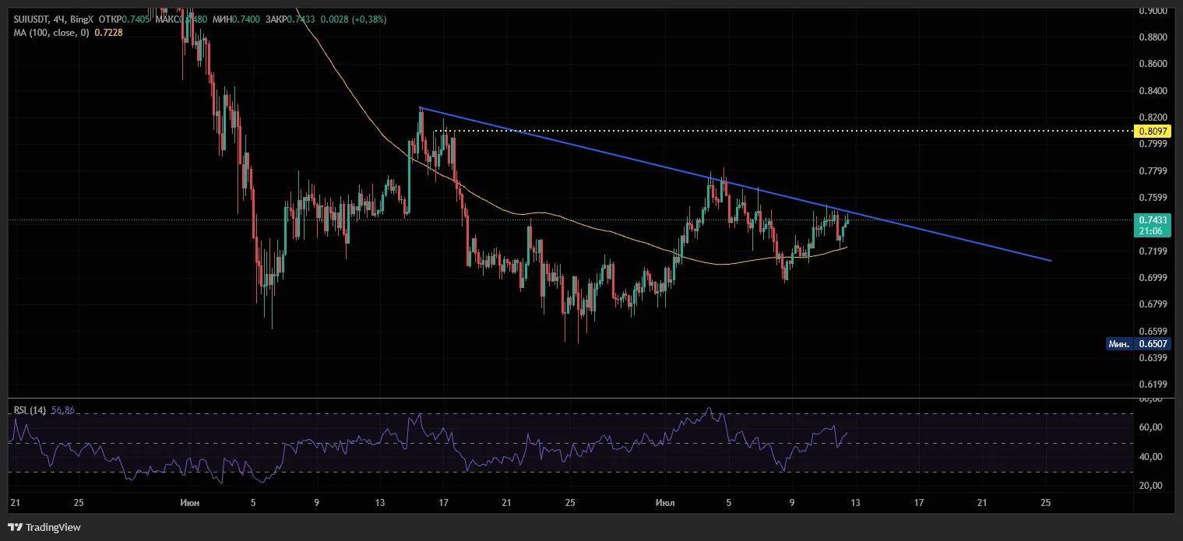Click the countdown timer 21:06 label
This screenshot has height=541, width=1183.
pyautogui.click(x=1150, y=231)
